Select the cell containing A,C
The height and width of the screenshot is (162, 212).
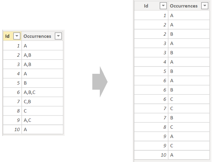pos(42,120)
